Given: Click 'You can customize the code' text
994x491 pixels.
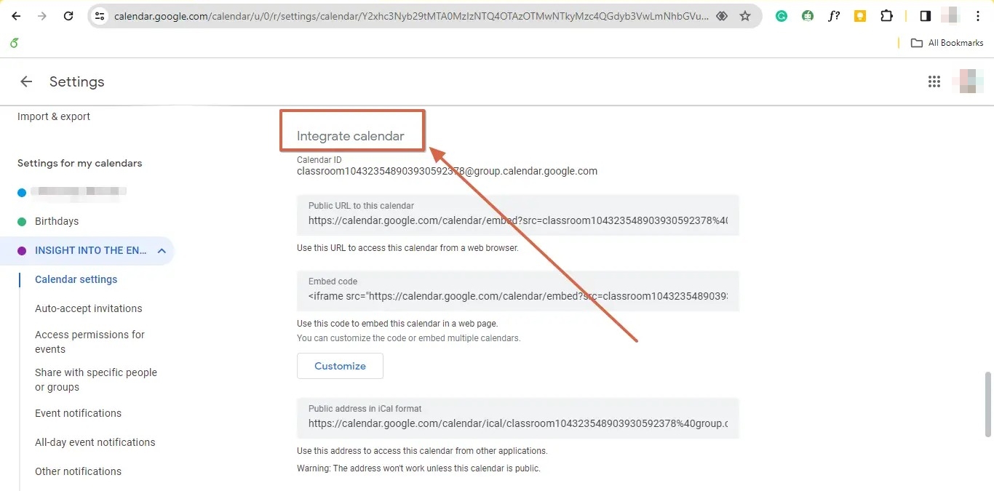Looking at the screenshot, I should pyautogui.click(x=409, y=338).
